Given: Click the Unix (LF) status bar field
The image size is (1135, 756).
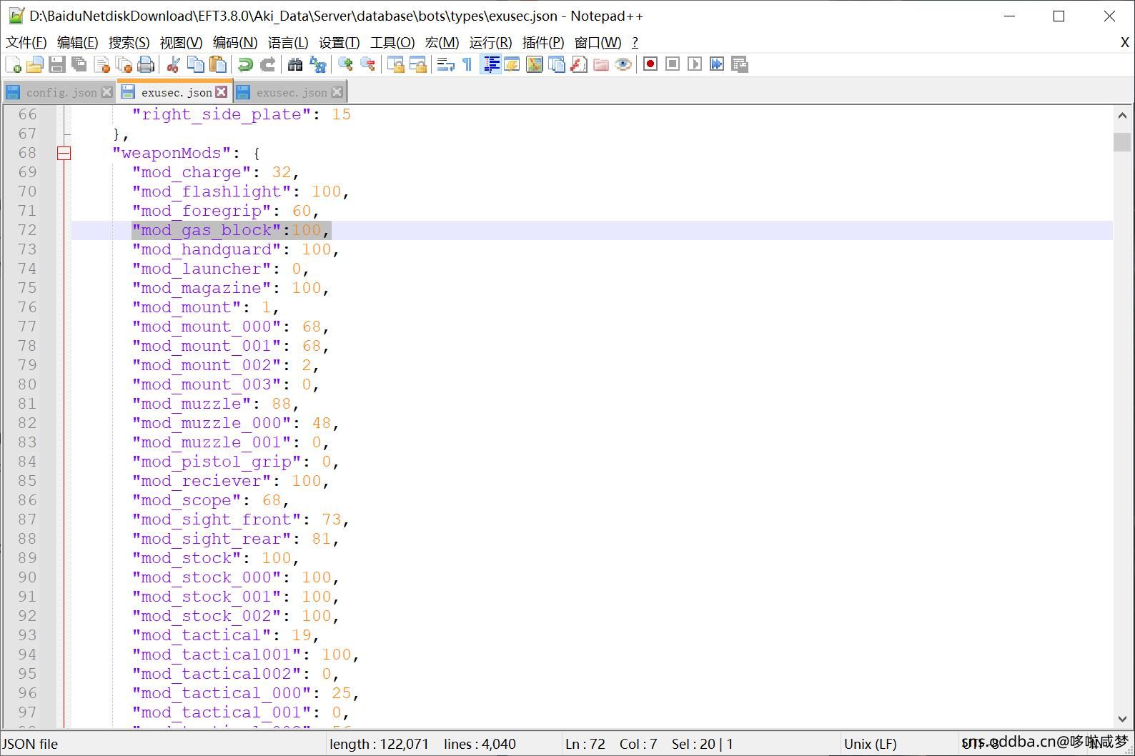Looking at the screenshot, I should pyautogui.click(x=870, y=744).
